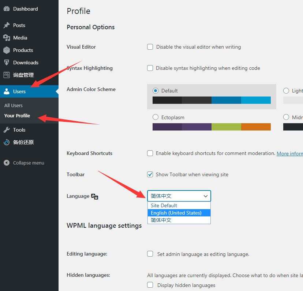
Task: Click the Tools wrench icon
Action: point(7,130)
